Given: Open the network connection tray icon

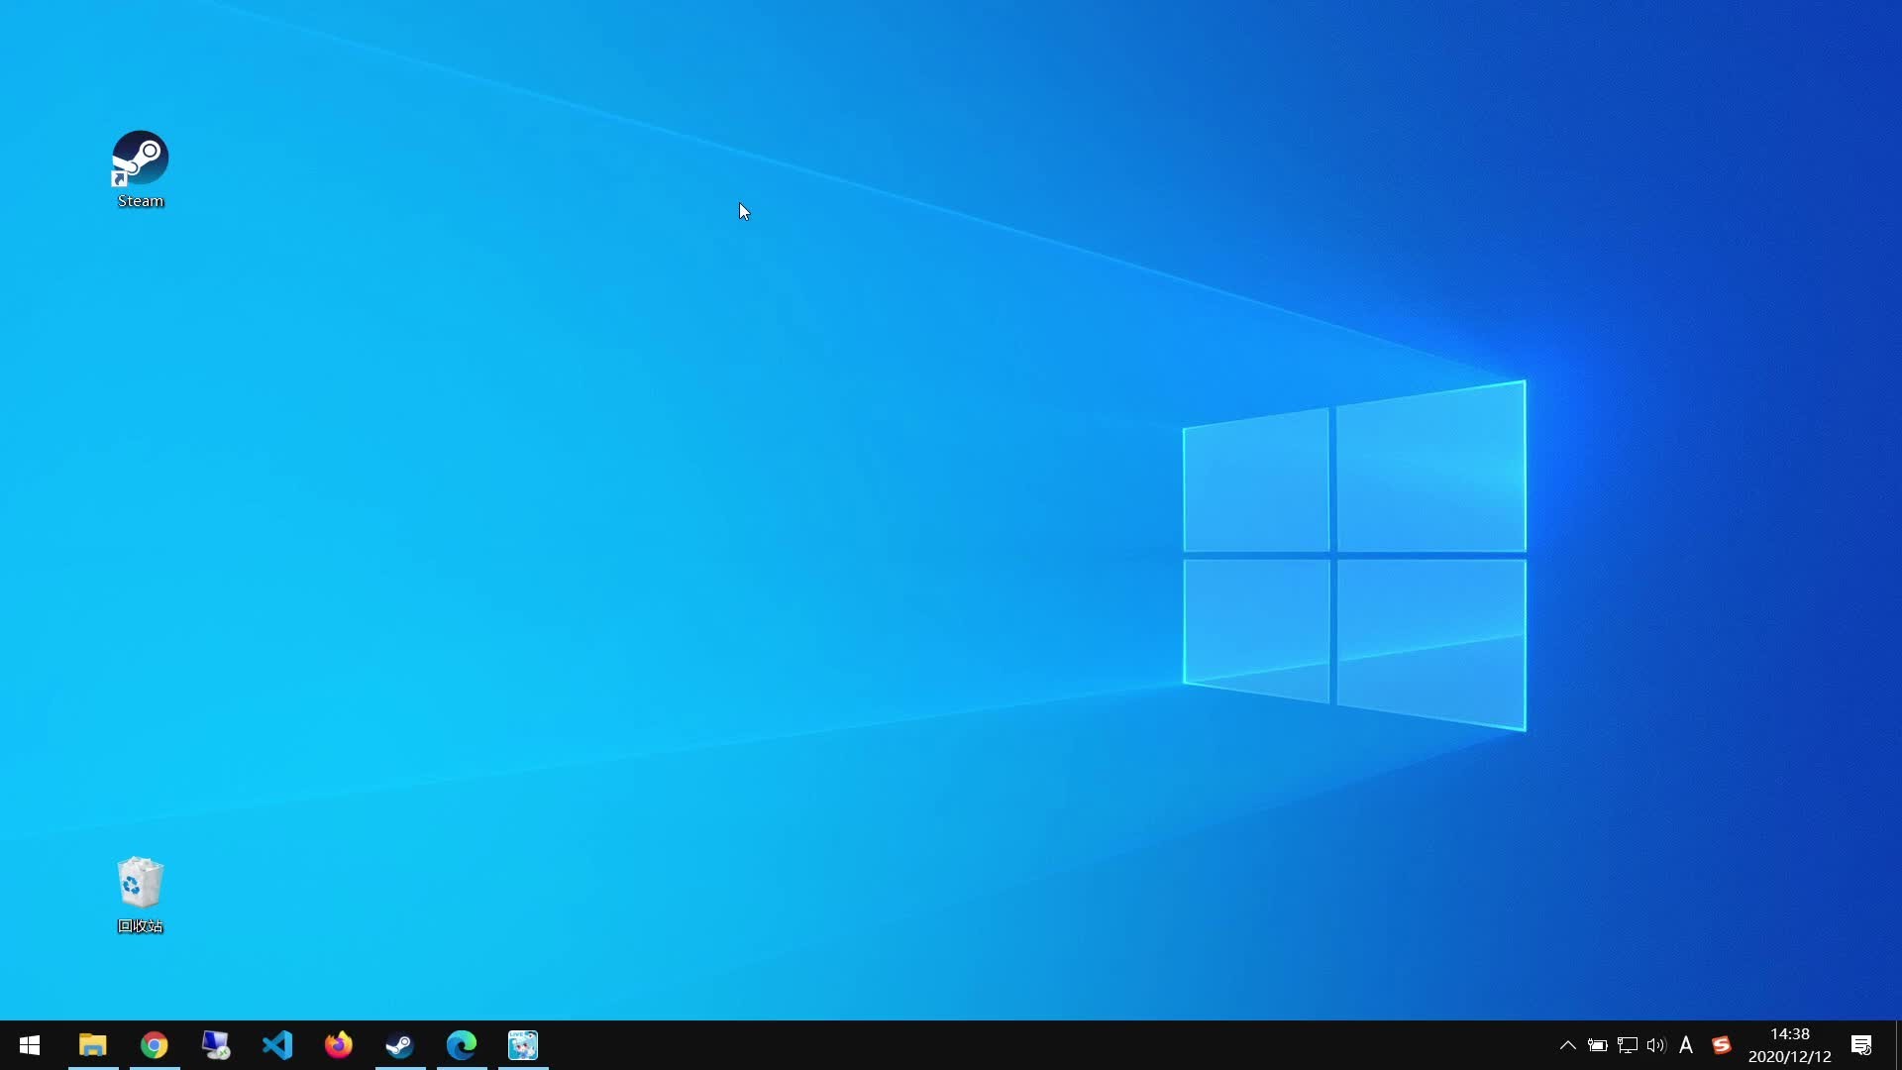Looking at the screenshot, I should 1627,1045.
